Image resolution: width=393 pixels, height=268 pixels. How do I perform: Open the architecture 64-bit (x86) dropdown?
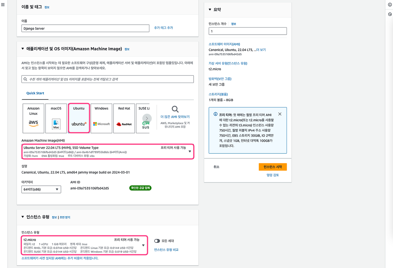pos(41,189)
